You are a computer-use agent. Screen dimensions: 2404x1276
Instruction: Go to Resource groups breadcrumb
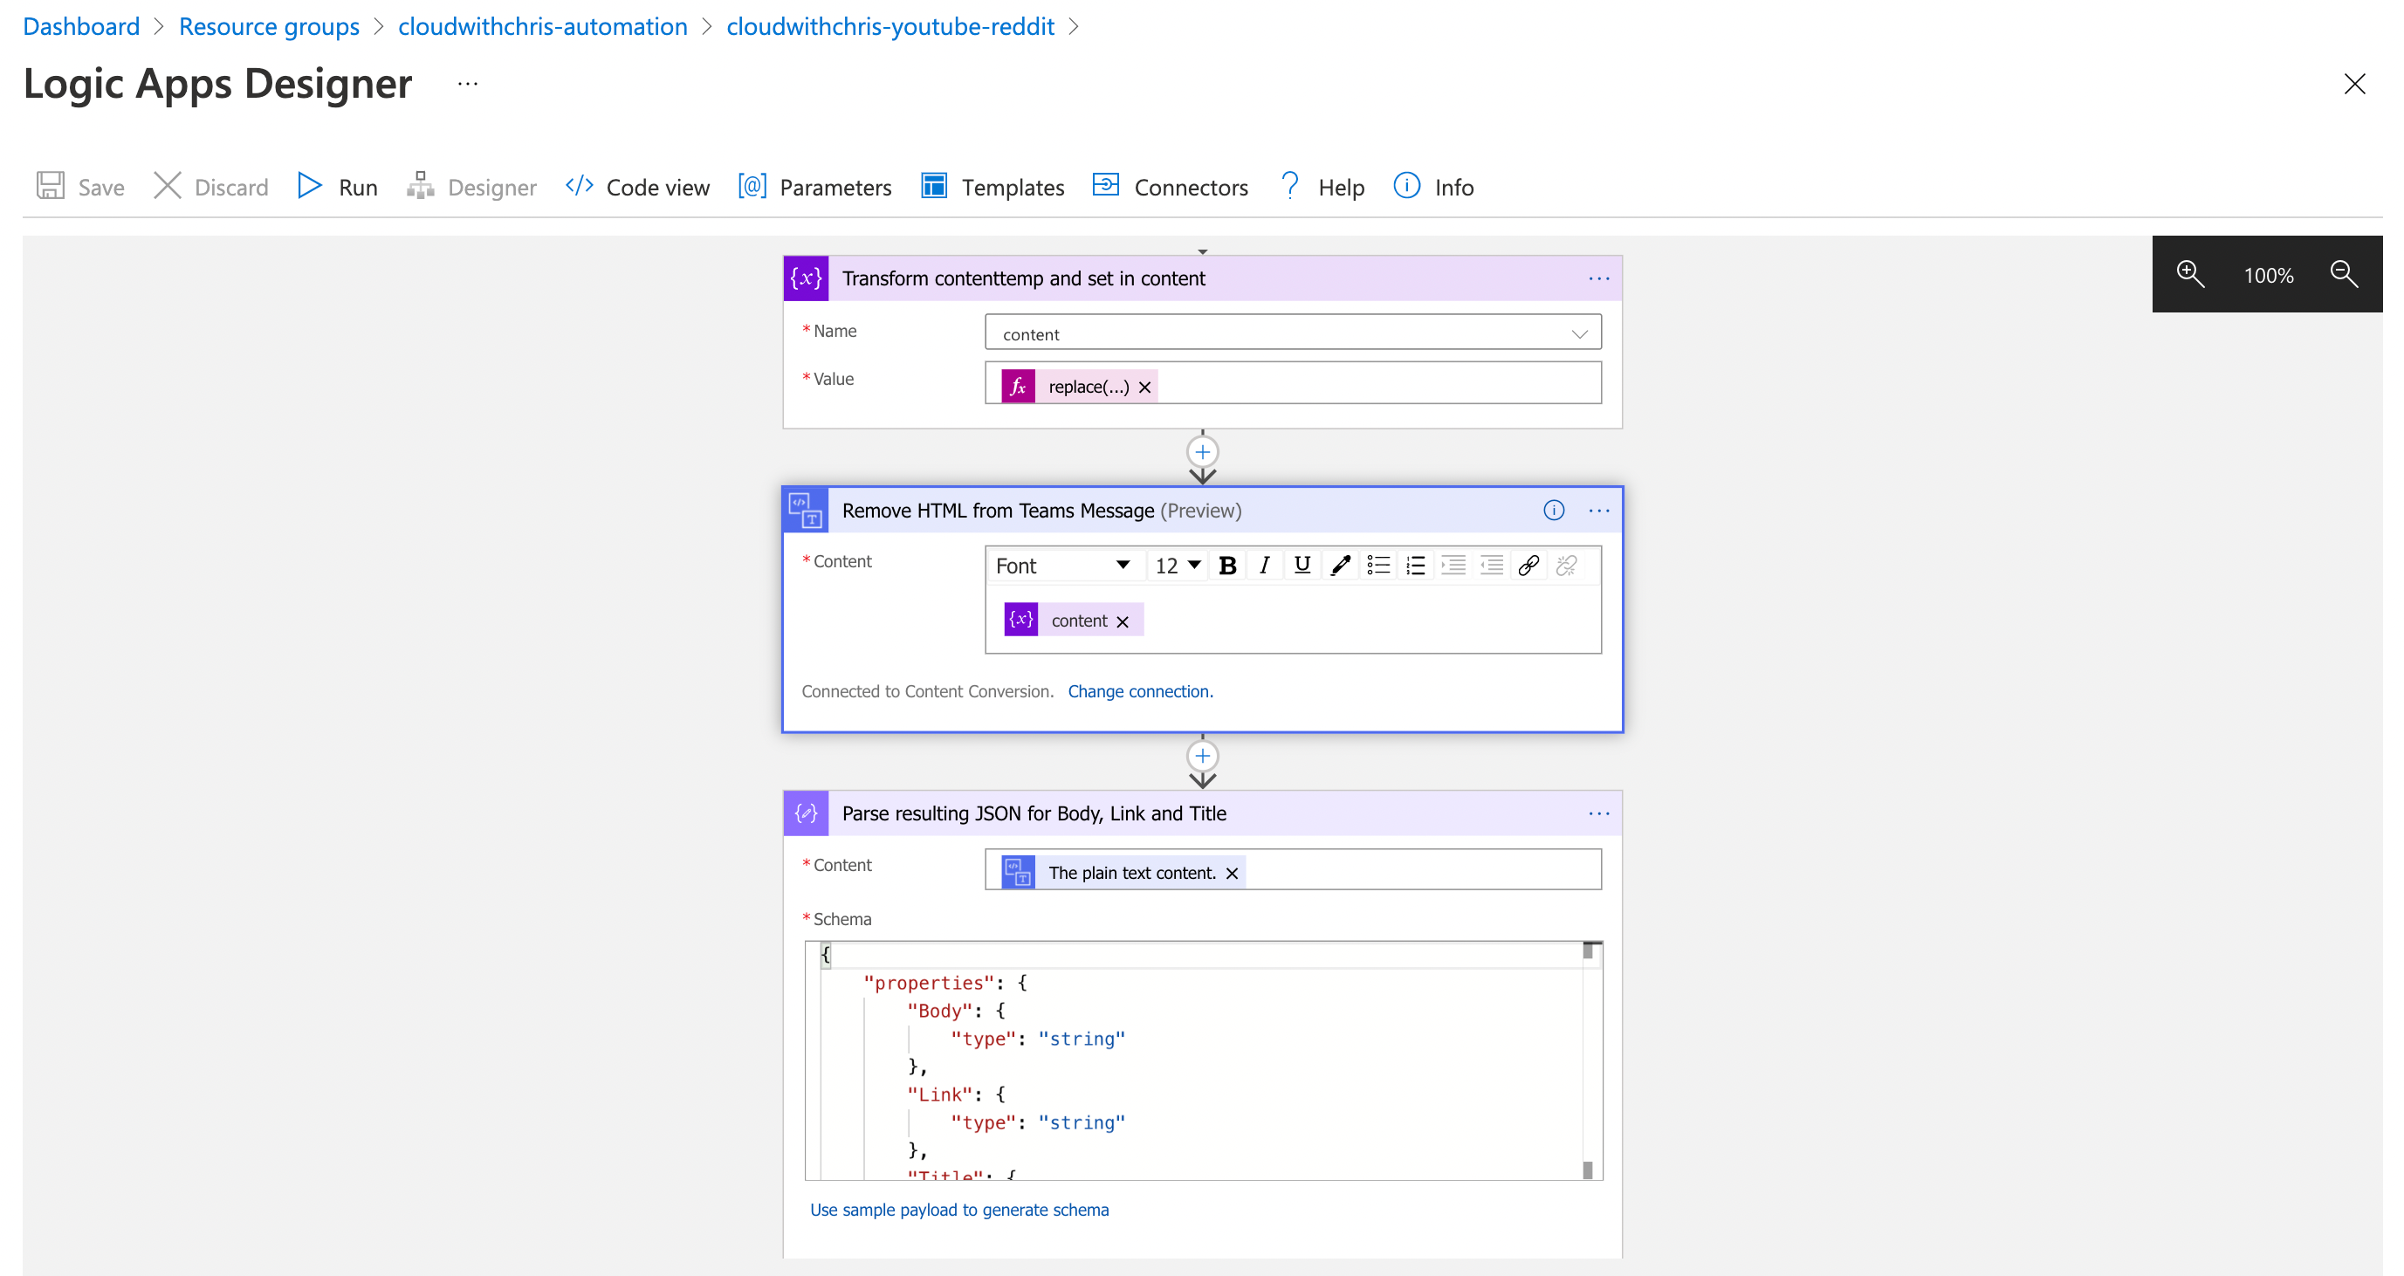[269, 26]
